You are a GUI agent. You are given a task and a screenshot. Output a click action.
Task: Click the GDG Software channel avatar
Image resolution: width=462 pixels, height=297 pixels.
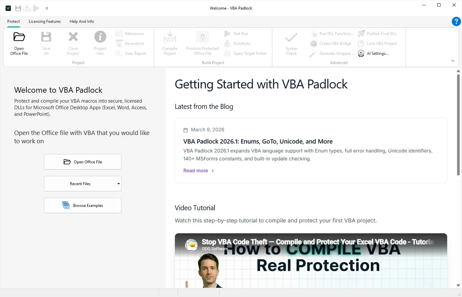191,245
